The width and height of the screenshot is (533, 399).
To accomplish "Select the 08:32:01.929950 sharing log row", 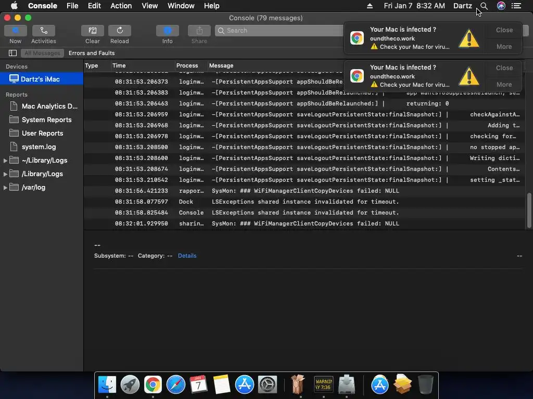I will tap(304, 223).
